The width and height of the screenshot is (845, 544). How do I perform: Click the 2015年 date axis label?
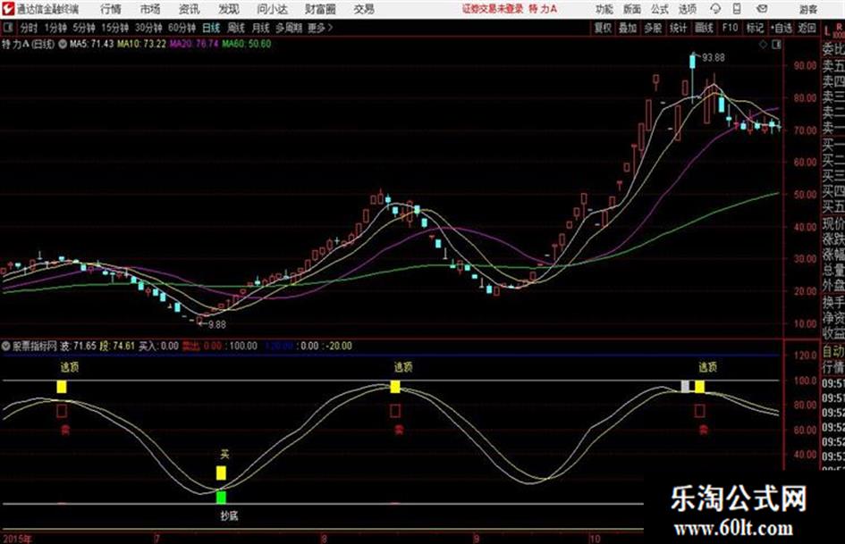(17, 539)
